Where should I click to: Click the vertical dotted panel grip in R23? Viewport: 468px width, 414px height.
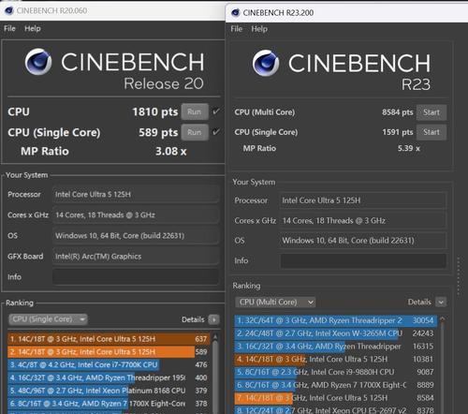(458, 276)
